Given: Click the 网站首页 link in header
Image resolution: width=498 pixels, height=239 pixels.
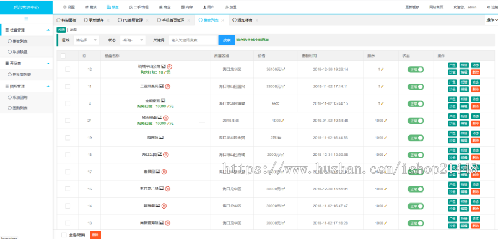Looking at the screenshot, I should (436, 7).
